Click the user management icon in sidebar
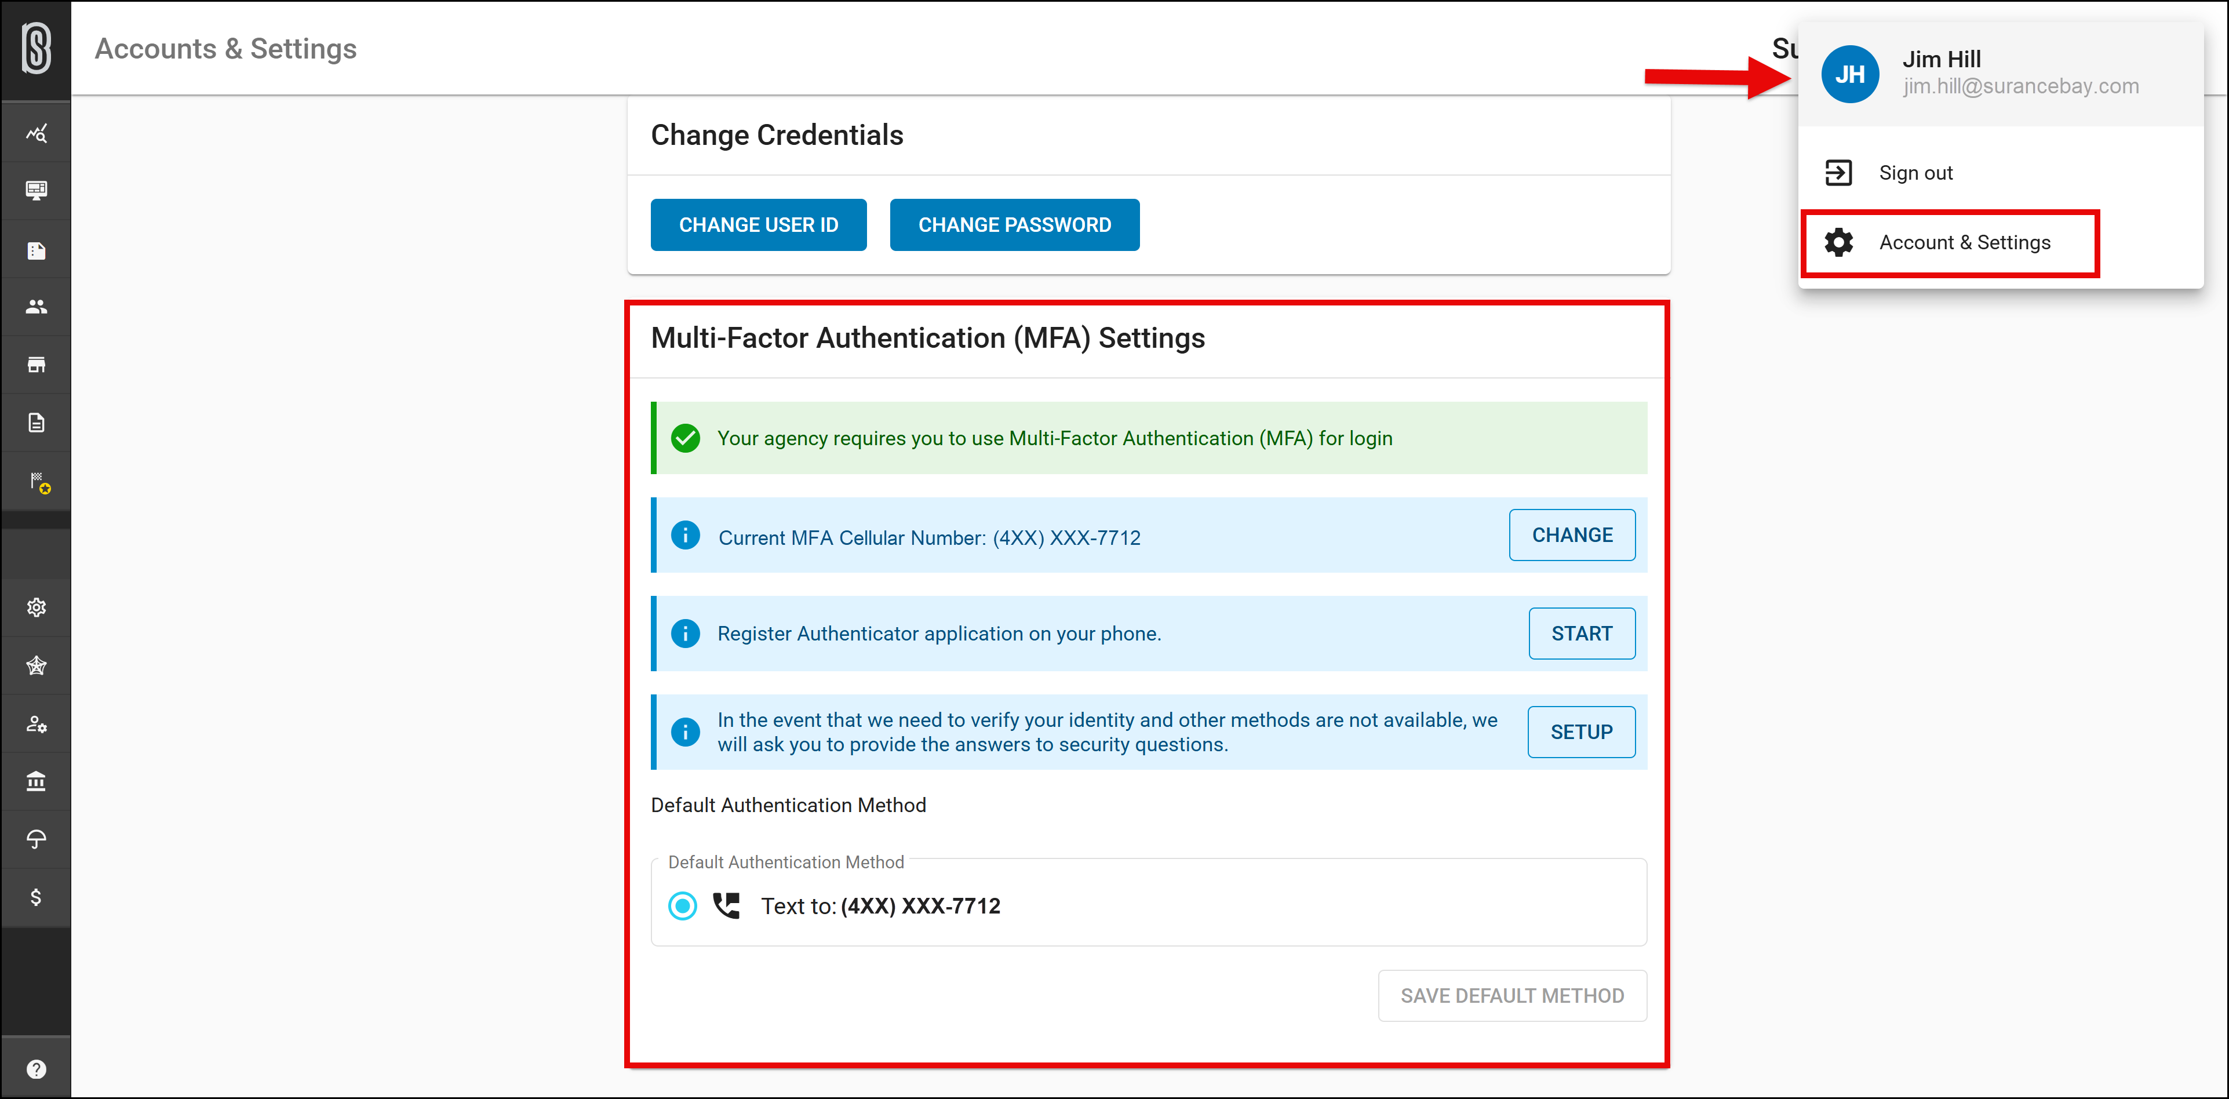This screenshot has width=2229, height=1099. pos(35,725)
